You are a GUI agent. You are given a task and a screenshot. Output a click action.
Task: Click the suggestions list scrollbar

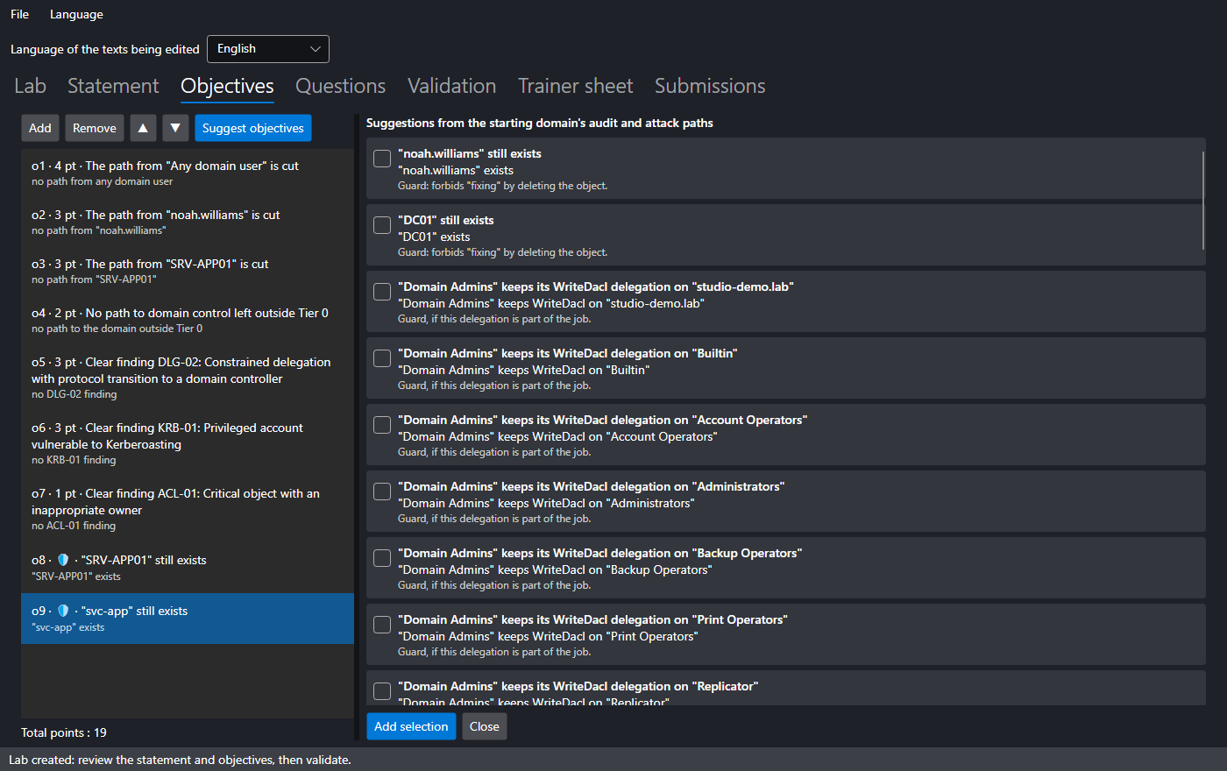tap(1203, 202)
